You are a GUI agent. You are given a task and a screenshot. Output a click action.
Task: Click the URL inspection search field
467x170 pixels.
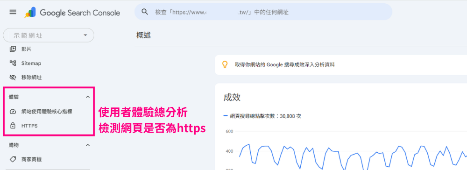pos(263,12)
